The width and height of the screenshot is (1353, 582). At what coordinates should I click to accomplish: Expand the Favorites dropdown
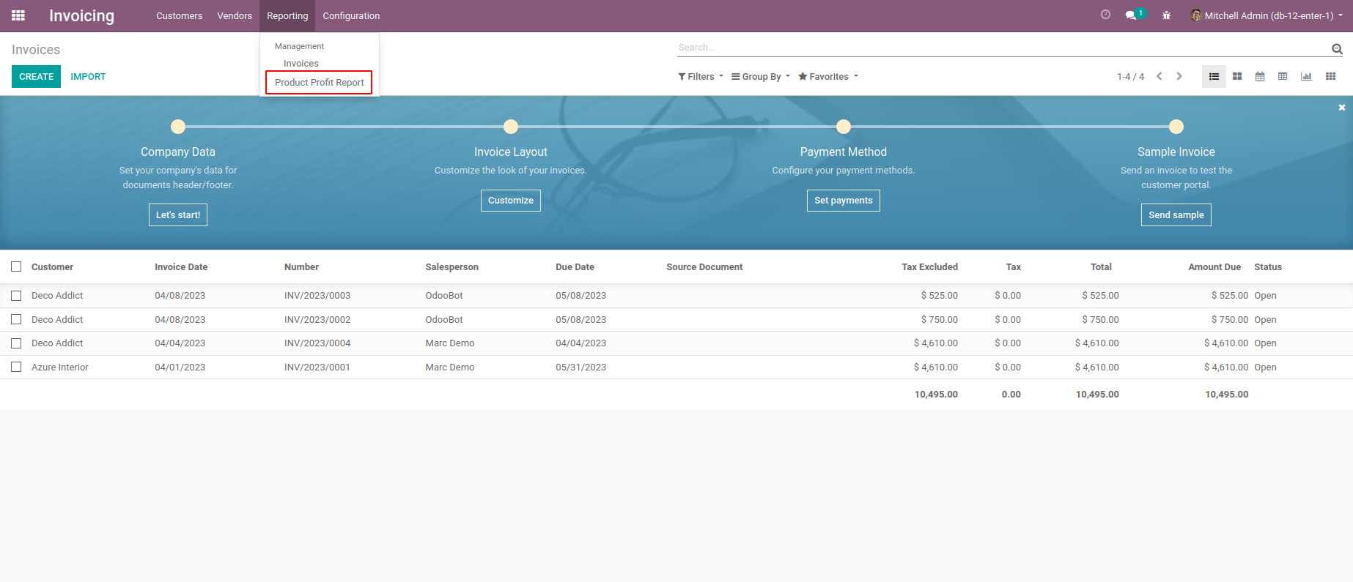pyautogui.click(x=828, y=76)
